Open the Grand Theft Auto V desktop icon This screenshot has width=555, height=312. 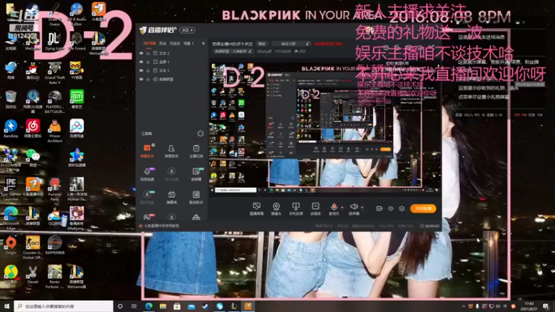pyautogui.click(x=55, y=73)
